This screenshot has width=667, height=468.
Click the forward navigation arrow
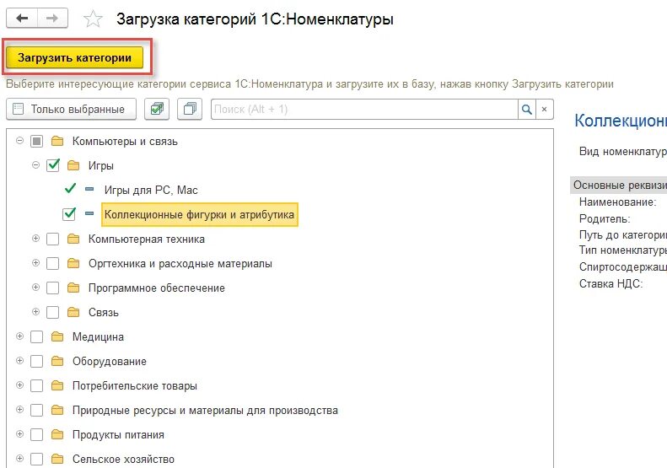[52, 19]
